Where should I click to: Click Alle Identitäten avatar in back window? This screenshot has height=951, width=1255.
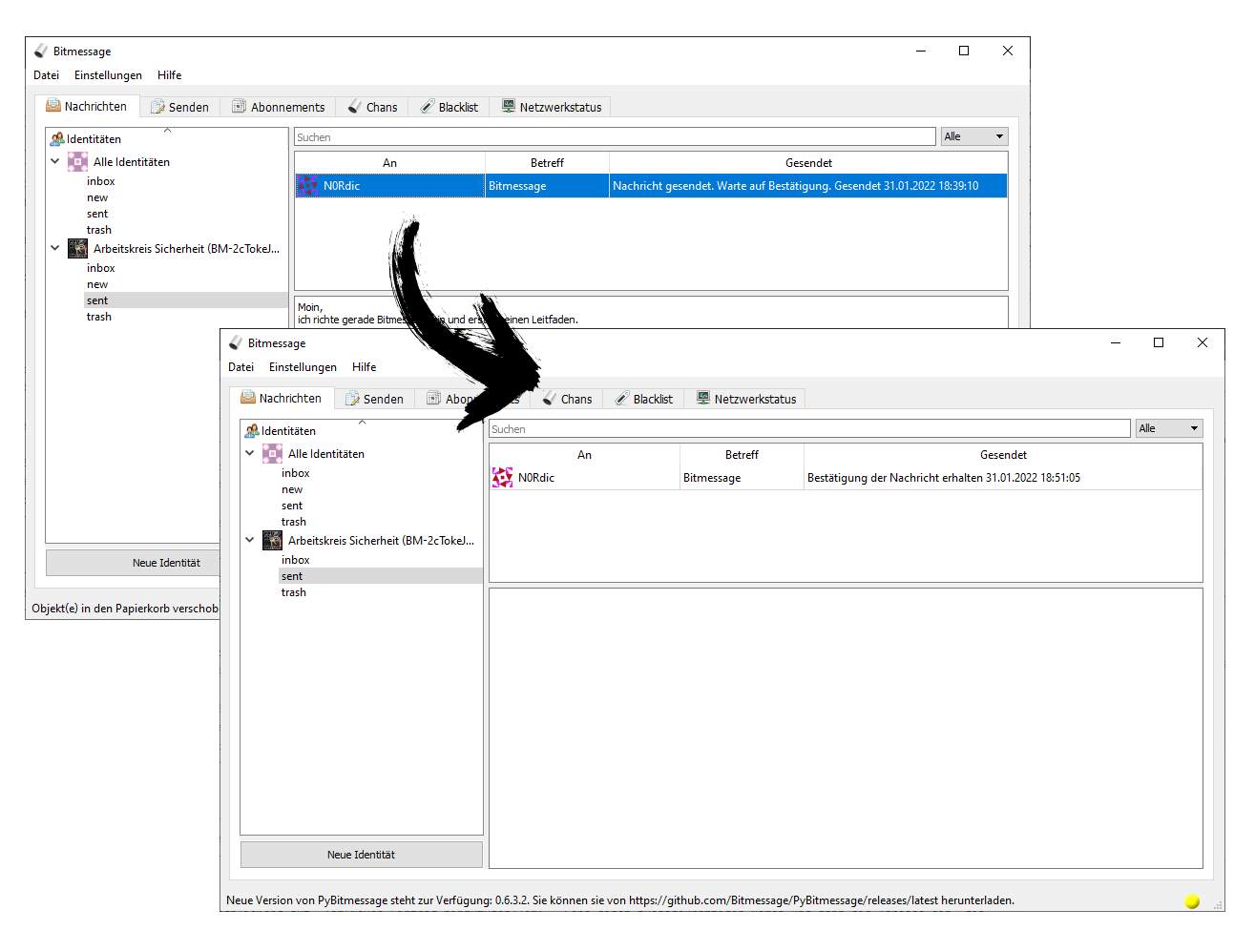78,162
